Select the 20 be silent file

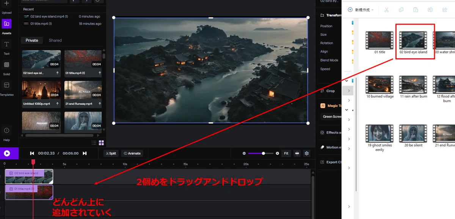(413, 136)
